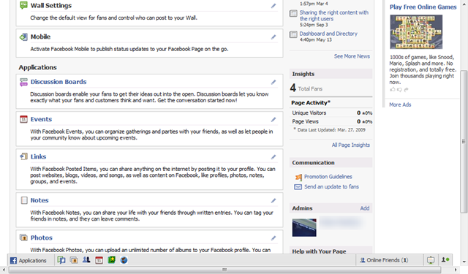Open the Events calendar icon in bottom bar

99,260
